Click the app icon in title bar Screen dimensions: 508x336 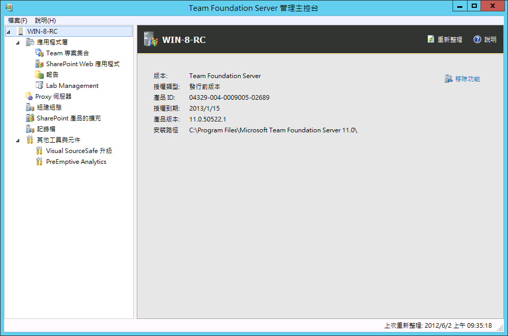pos(9,7)
